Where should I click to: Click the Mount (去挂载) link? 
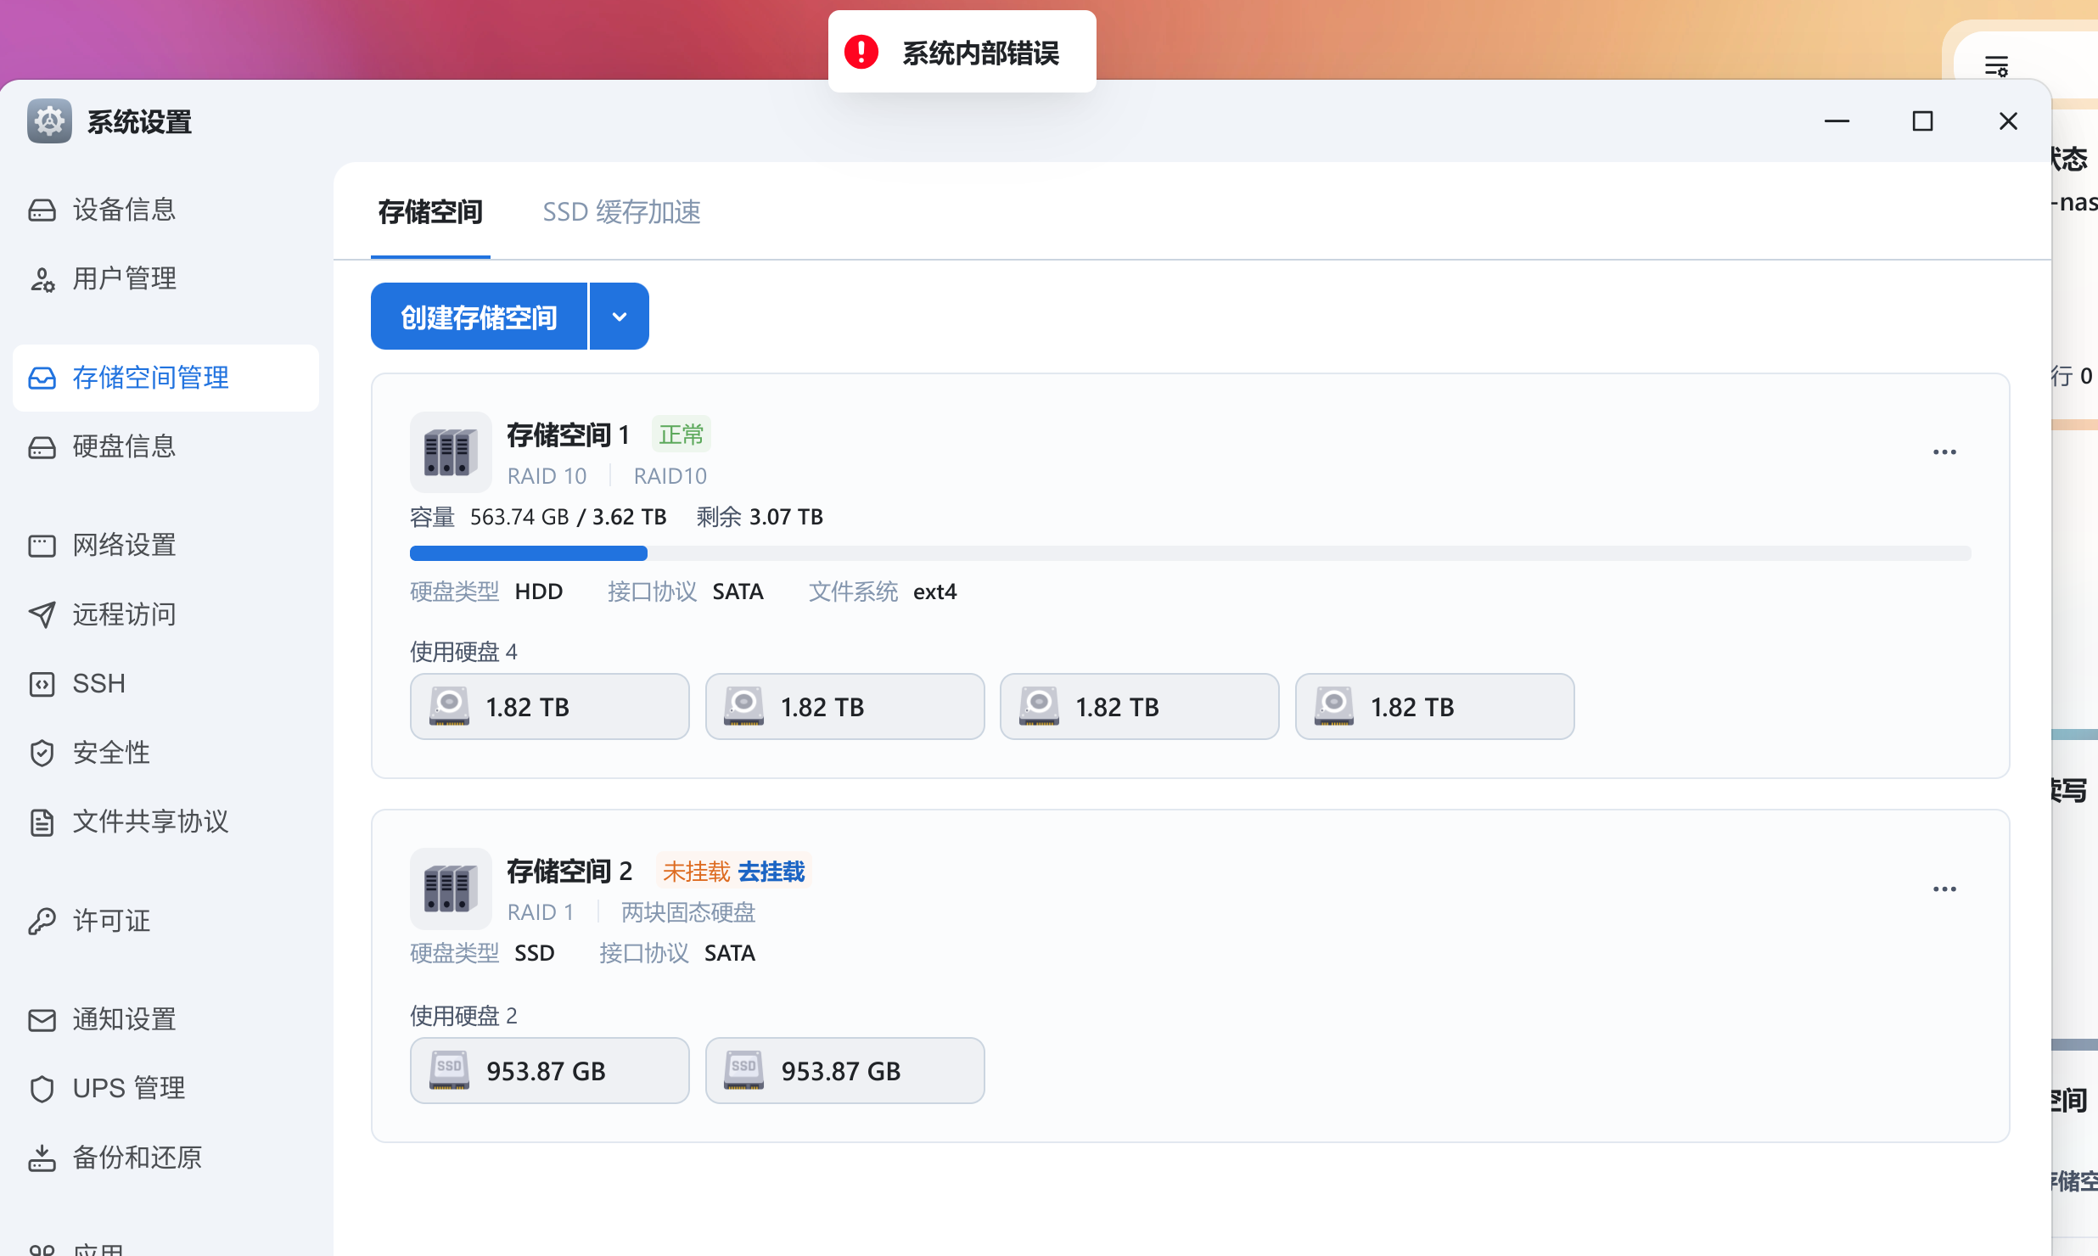click(x=771, y=872)
